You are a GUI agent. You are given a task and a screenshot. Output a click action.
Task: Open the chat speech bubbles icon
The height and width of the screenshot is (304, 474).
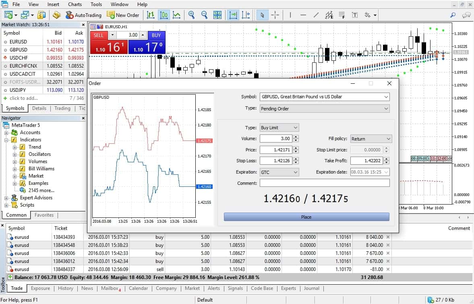click(466, 15)
